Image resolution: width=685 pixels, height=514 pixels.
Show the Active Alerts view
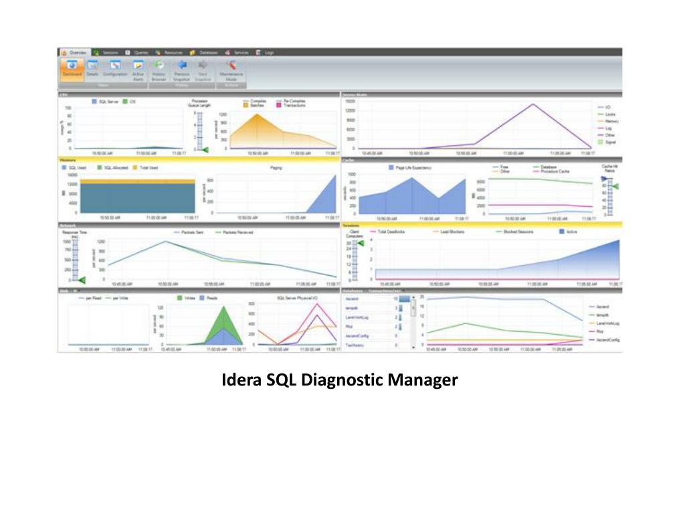tap(138, 70)
